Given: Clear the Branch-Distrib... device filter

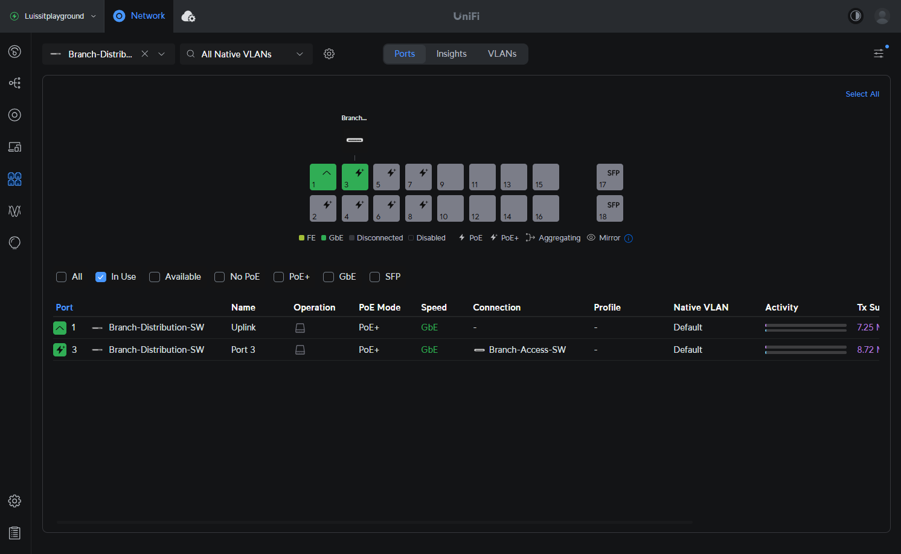Looking at the screenshot, I should 145,54.
